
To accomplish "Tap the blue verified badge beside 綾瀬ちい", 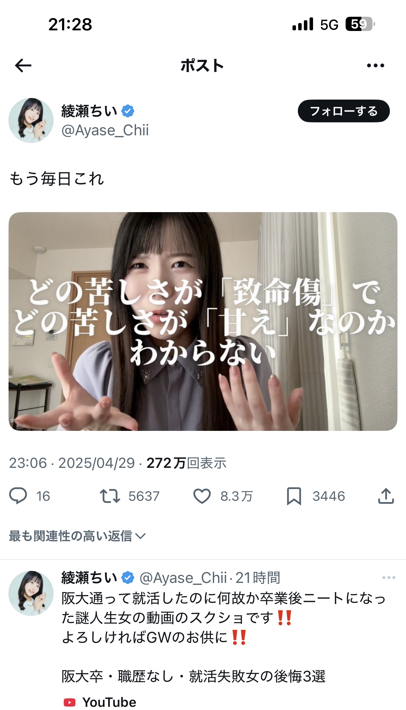I will [x=128, y=111].
